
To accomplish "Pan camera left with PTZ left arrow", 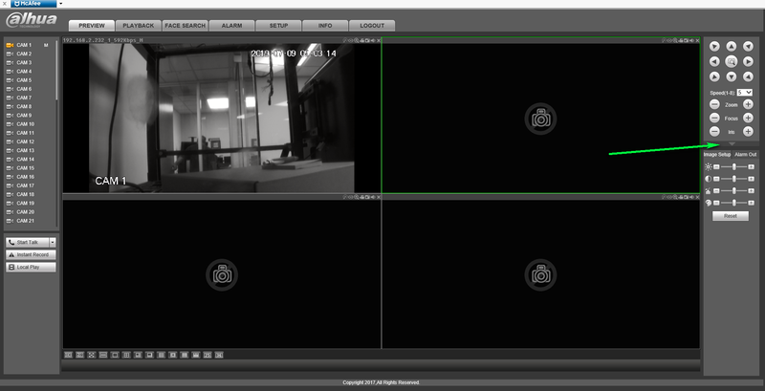I will point(714,61).
